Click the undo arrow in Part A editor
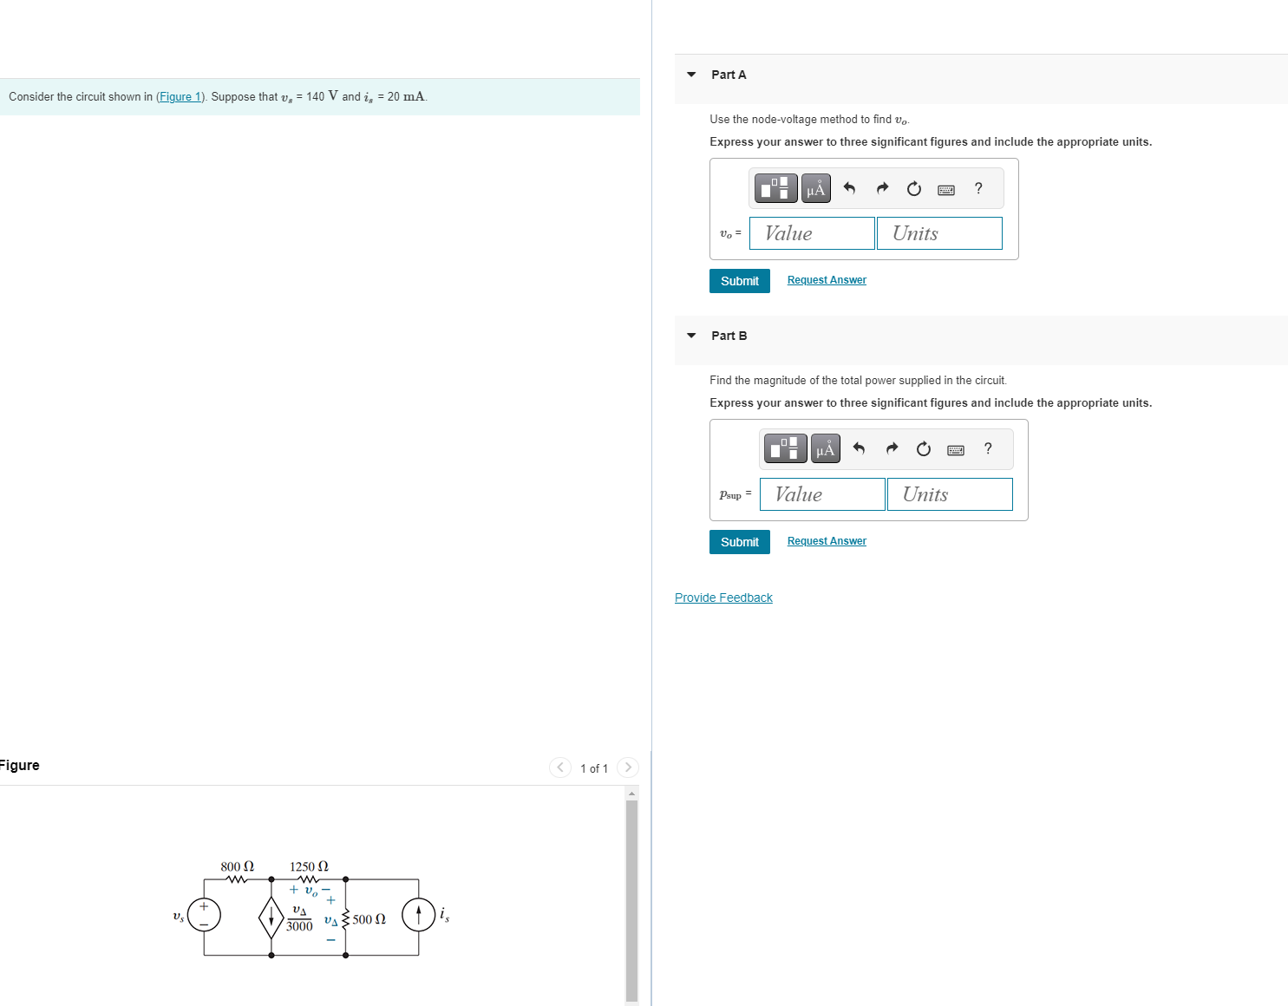The height and width of the screenshot is (1006, 1288). click(848, 188)
